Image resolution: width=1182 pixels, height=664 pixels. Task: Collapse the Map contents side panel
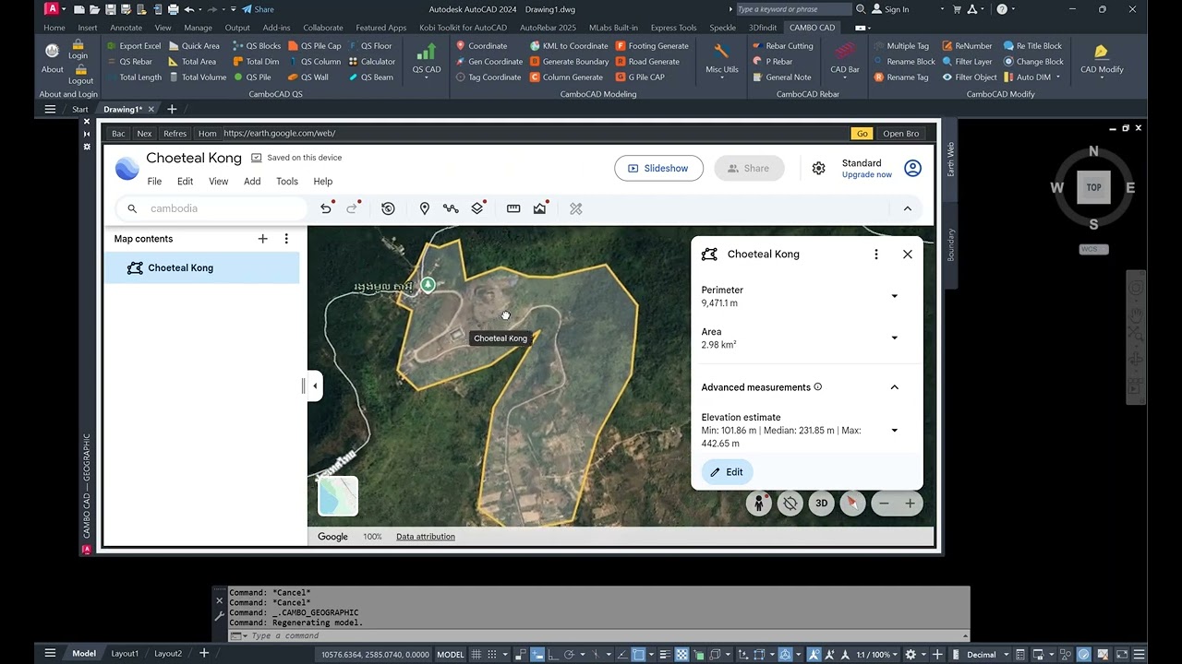coord(315,386)
